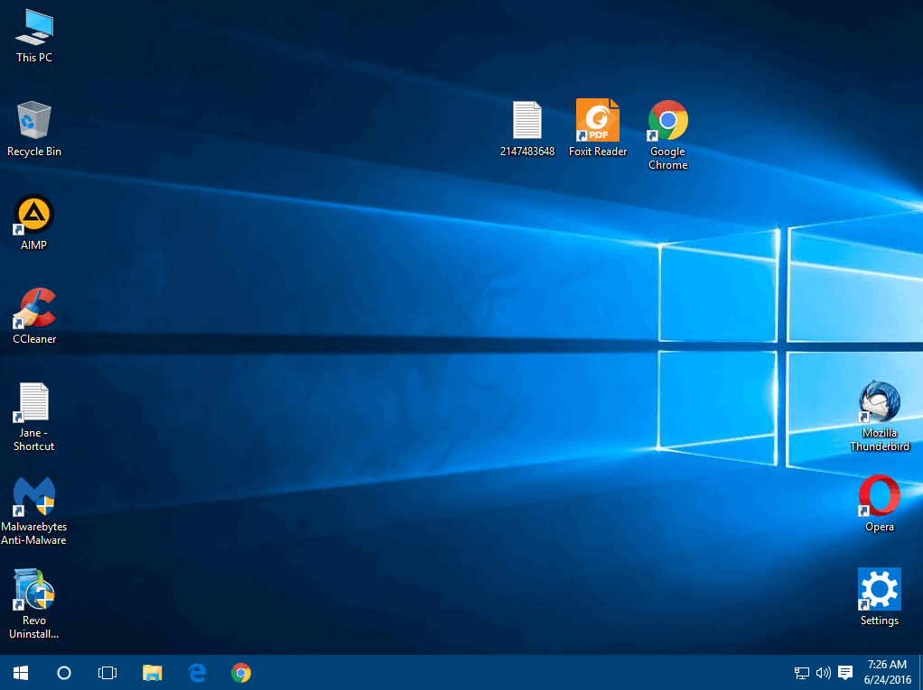This screenshot has height=690, width=923.
Task: Open the 2147483648 text file
Action: pos(527,119)
